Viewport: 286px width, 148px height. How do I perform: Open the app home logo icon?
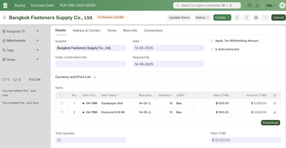coord(5,6)
